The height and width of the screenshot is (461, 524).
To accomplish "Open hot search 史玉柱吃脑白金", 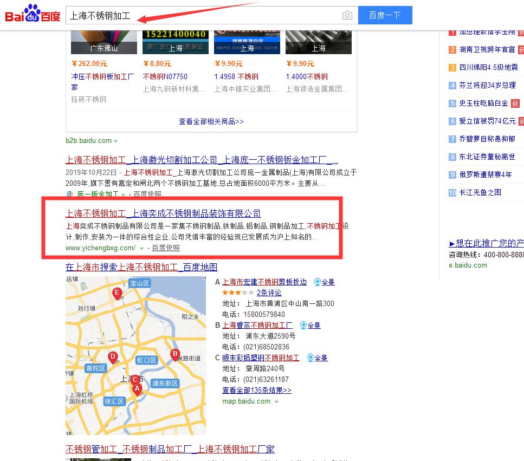I will tap(483, 103).
